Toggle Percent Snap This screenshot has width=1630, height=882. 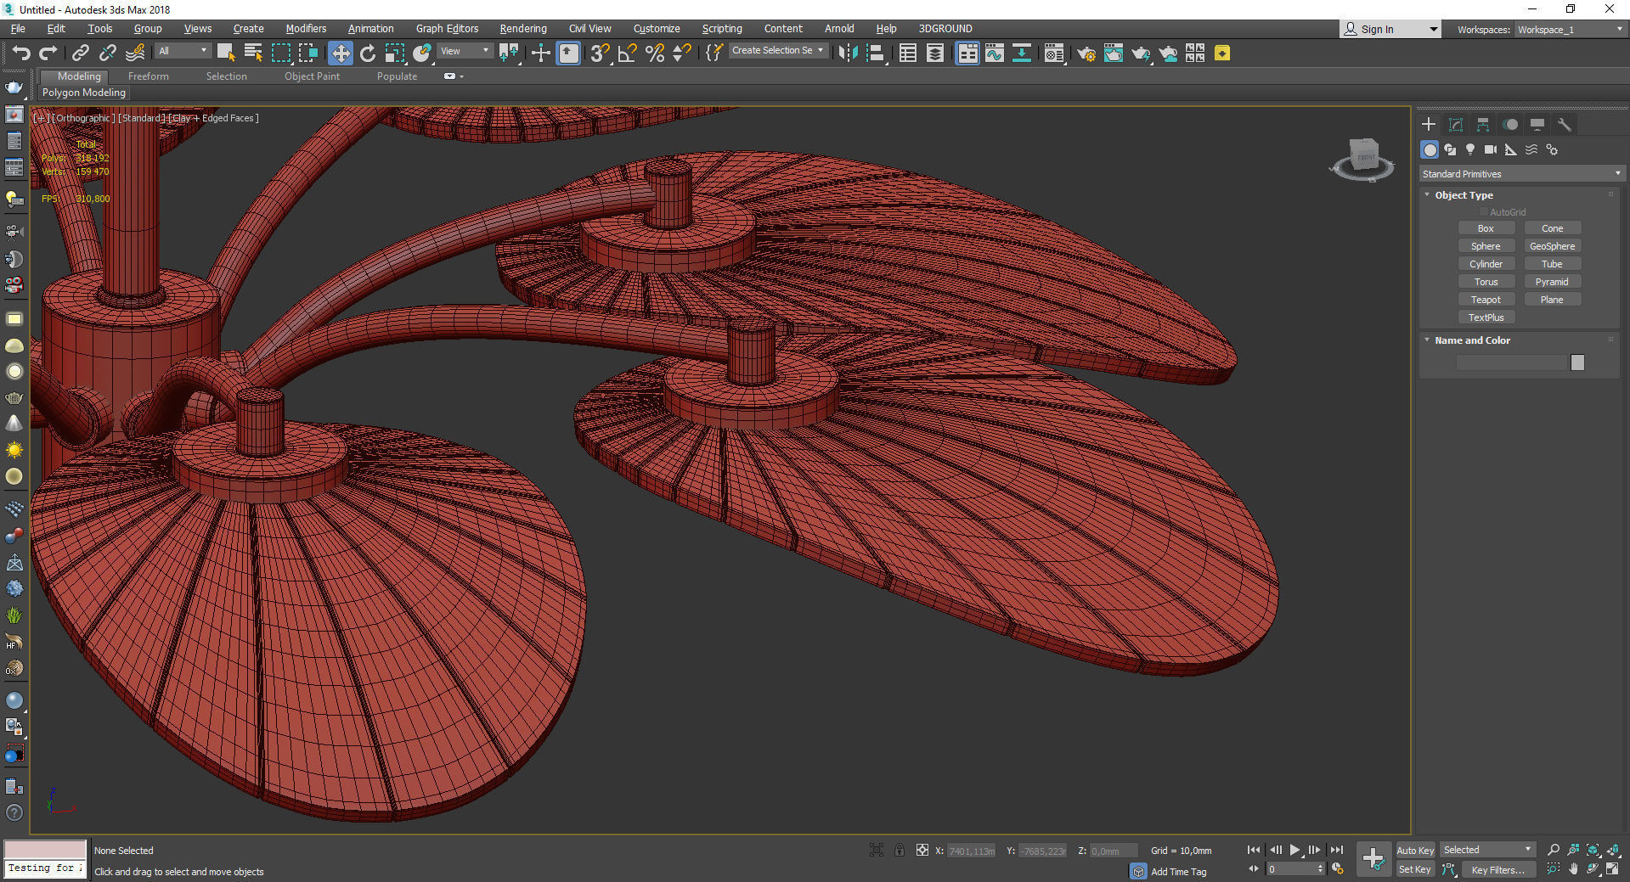[x=655, y=53]
